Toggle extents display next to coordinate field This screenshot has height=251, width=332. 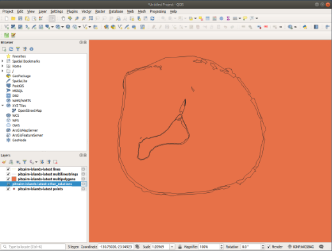137,247
